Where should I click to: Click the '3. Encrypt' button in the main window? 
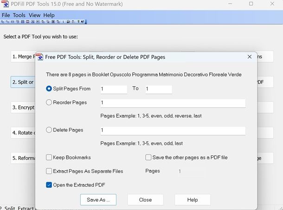[23, 108]
